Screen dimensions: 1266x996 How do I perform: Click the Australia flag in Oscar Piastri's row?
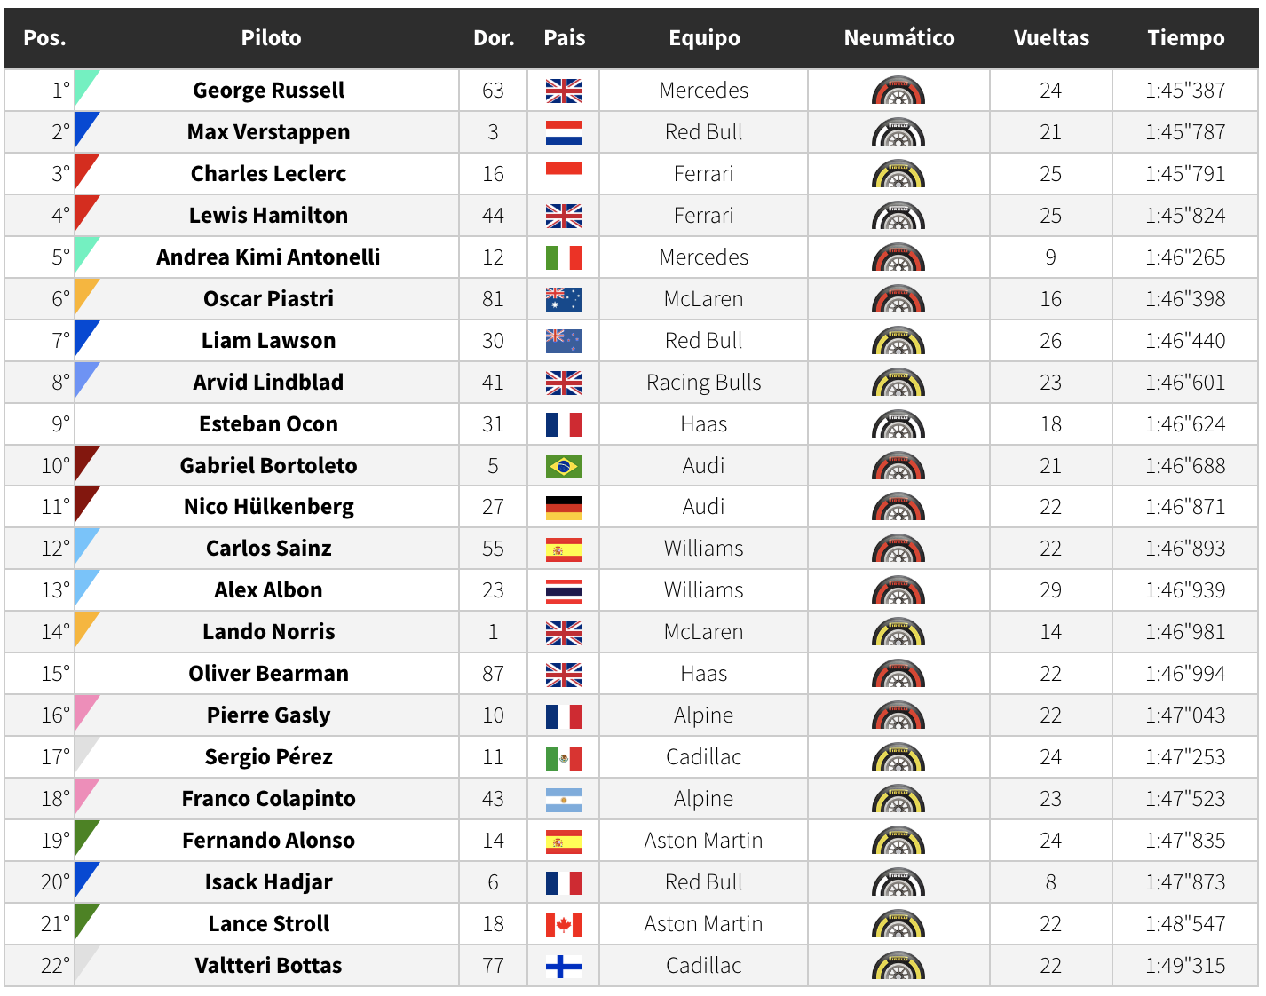[563, 299]
